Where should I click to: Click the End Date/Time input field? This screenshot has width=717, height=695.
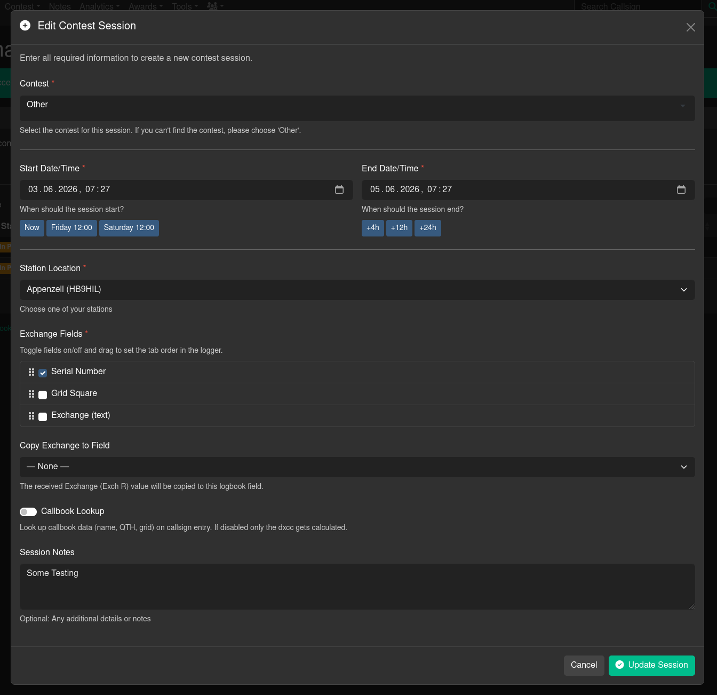528,190
